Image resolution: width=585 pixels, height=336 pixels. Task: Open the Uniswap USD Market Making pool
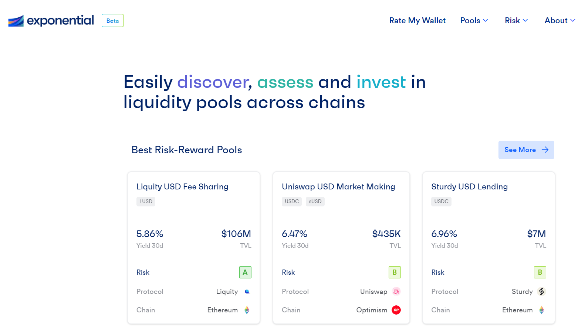pos(338,187)
